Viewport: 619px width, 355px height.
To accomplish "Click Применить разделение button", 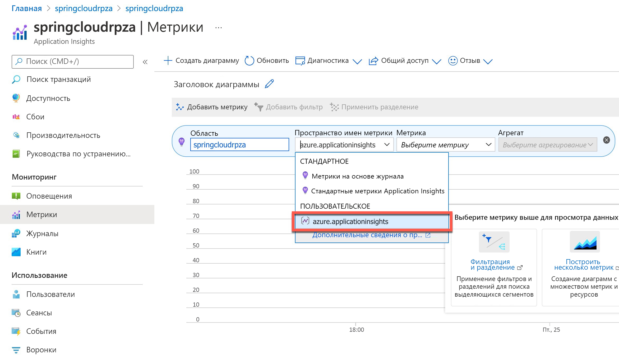I will 374,107.
